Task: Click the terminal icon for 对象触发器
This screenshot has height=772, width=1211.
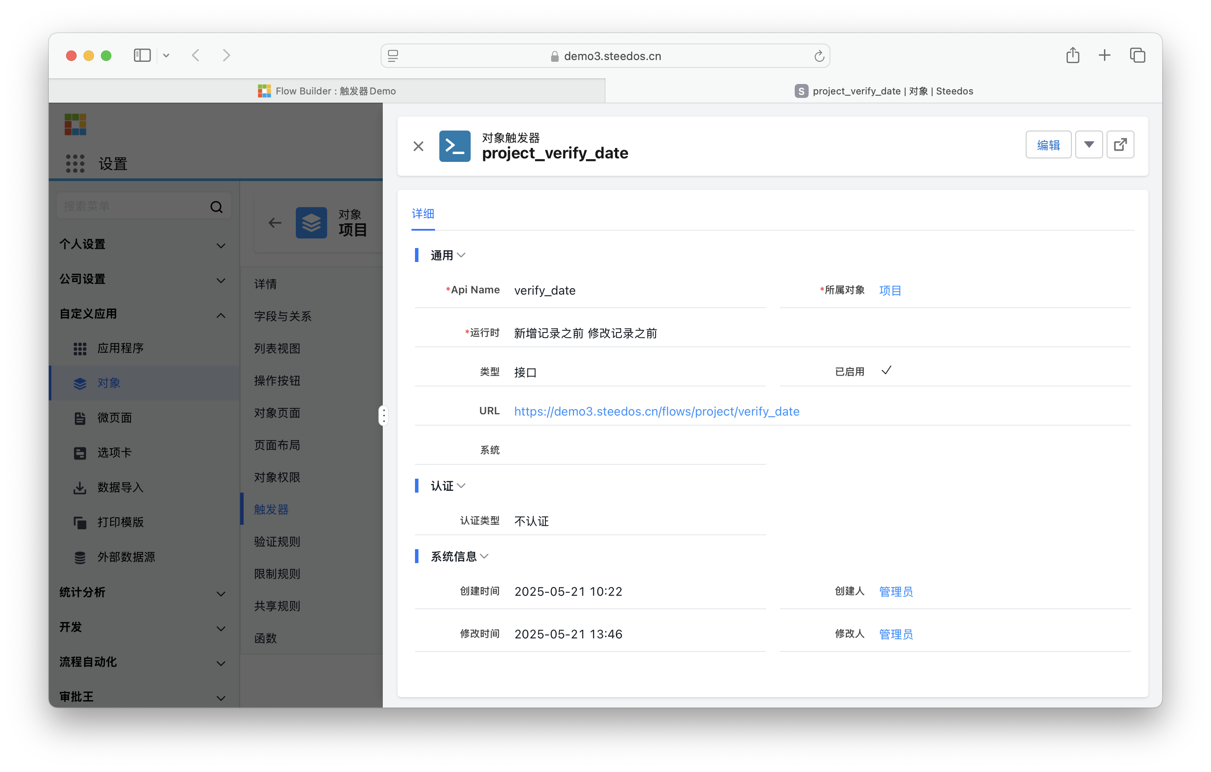Action: tap(455, 147)
